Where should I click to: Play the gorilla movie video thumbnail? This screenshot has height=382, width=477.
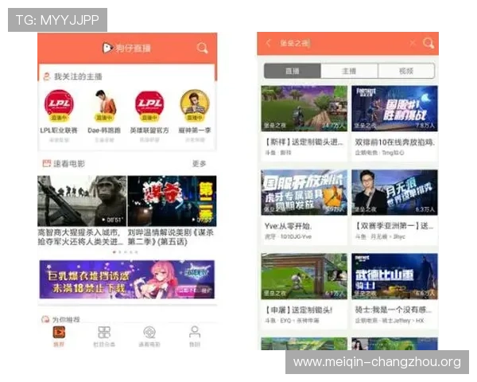[82, 201]
